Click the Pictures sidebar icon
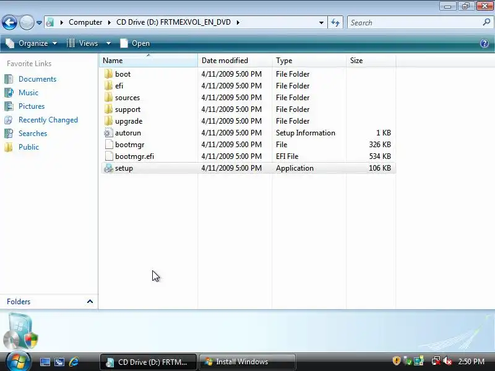 [x=9, y=106]
